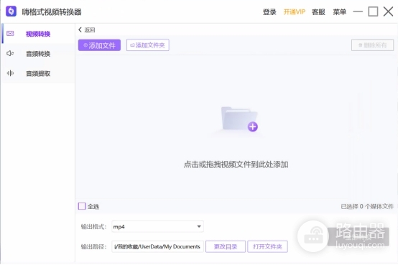
Task: Toggle the 全选 select all checkbox
Action: (82, 206)
